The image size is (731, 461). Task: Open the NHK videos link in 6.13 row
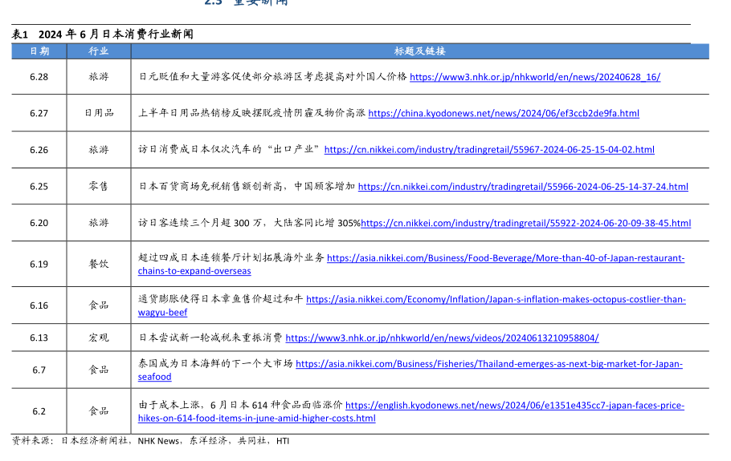click(x=442, y=338)
